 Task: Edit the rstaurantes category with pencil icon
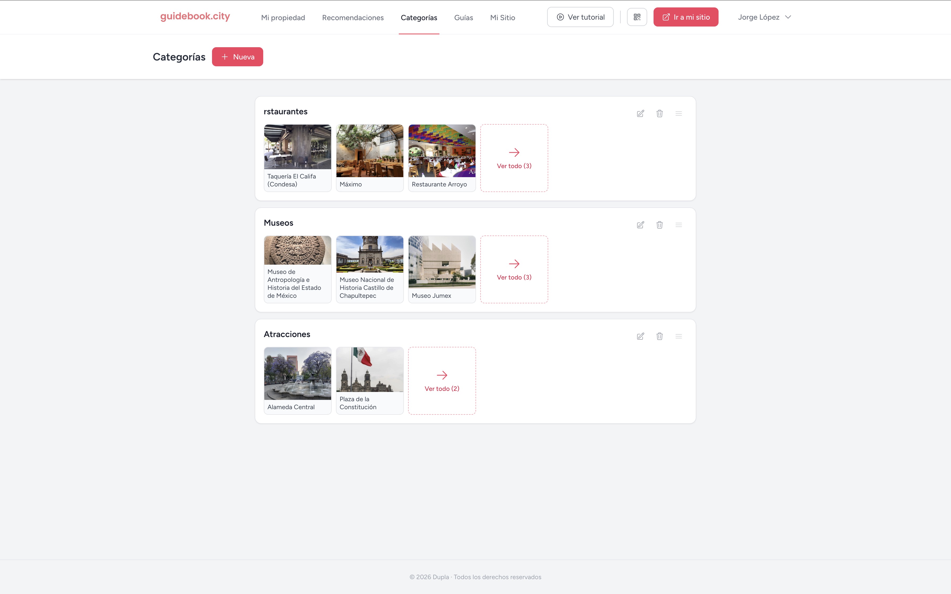tap(640, 113)
